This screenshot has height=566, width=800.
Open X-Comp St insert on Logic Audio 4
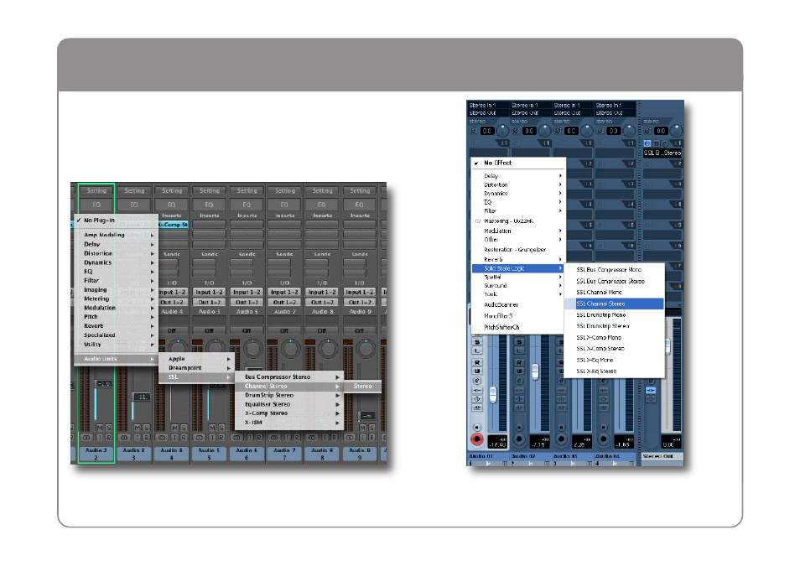click(x=173, y=225)
